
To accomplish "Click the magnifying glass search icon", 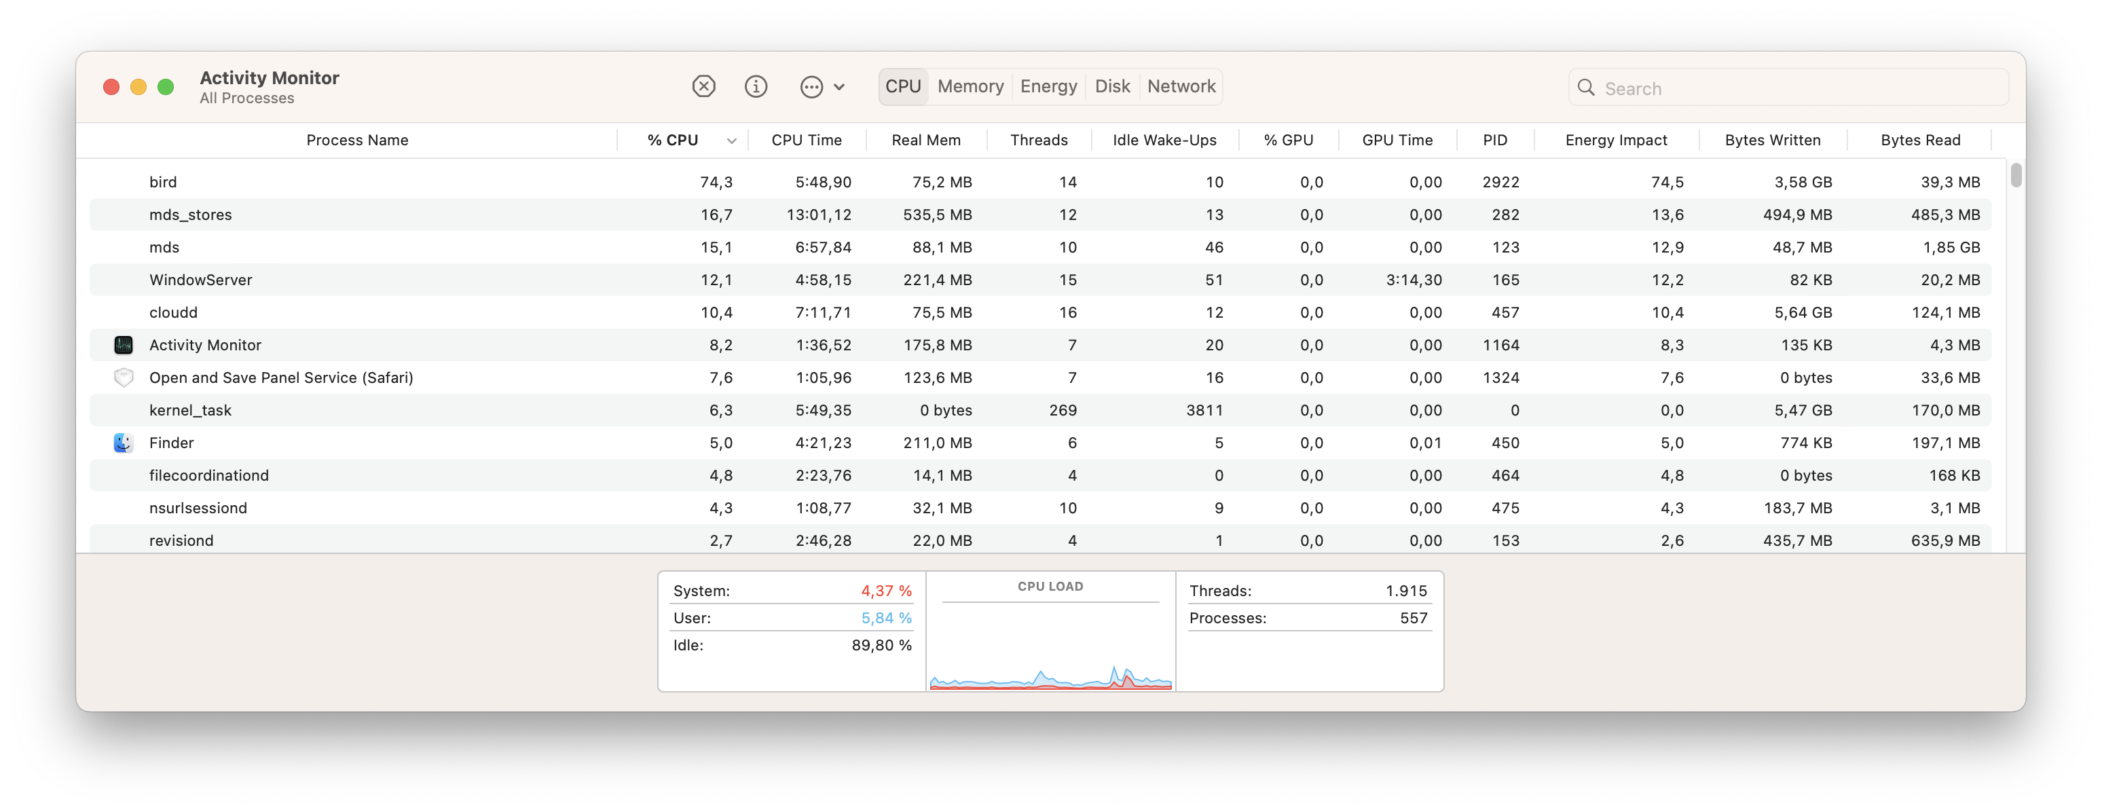I will pyautogui.click(x=1585, y=88).
